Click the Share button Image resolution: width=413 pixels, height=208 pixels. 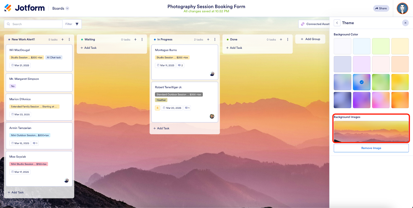[x=381, y=8]
